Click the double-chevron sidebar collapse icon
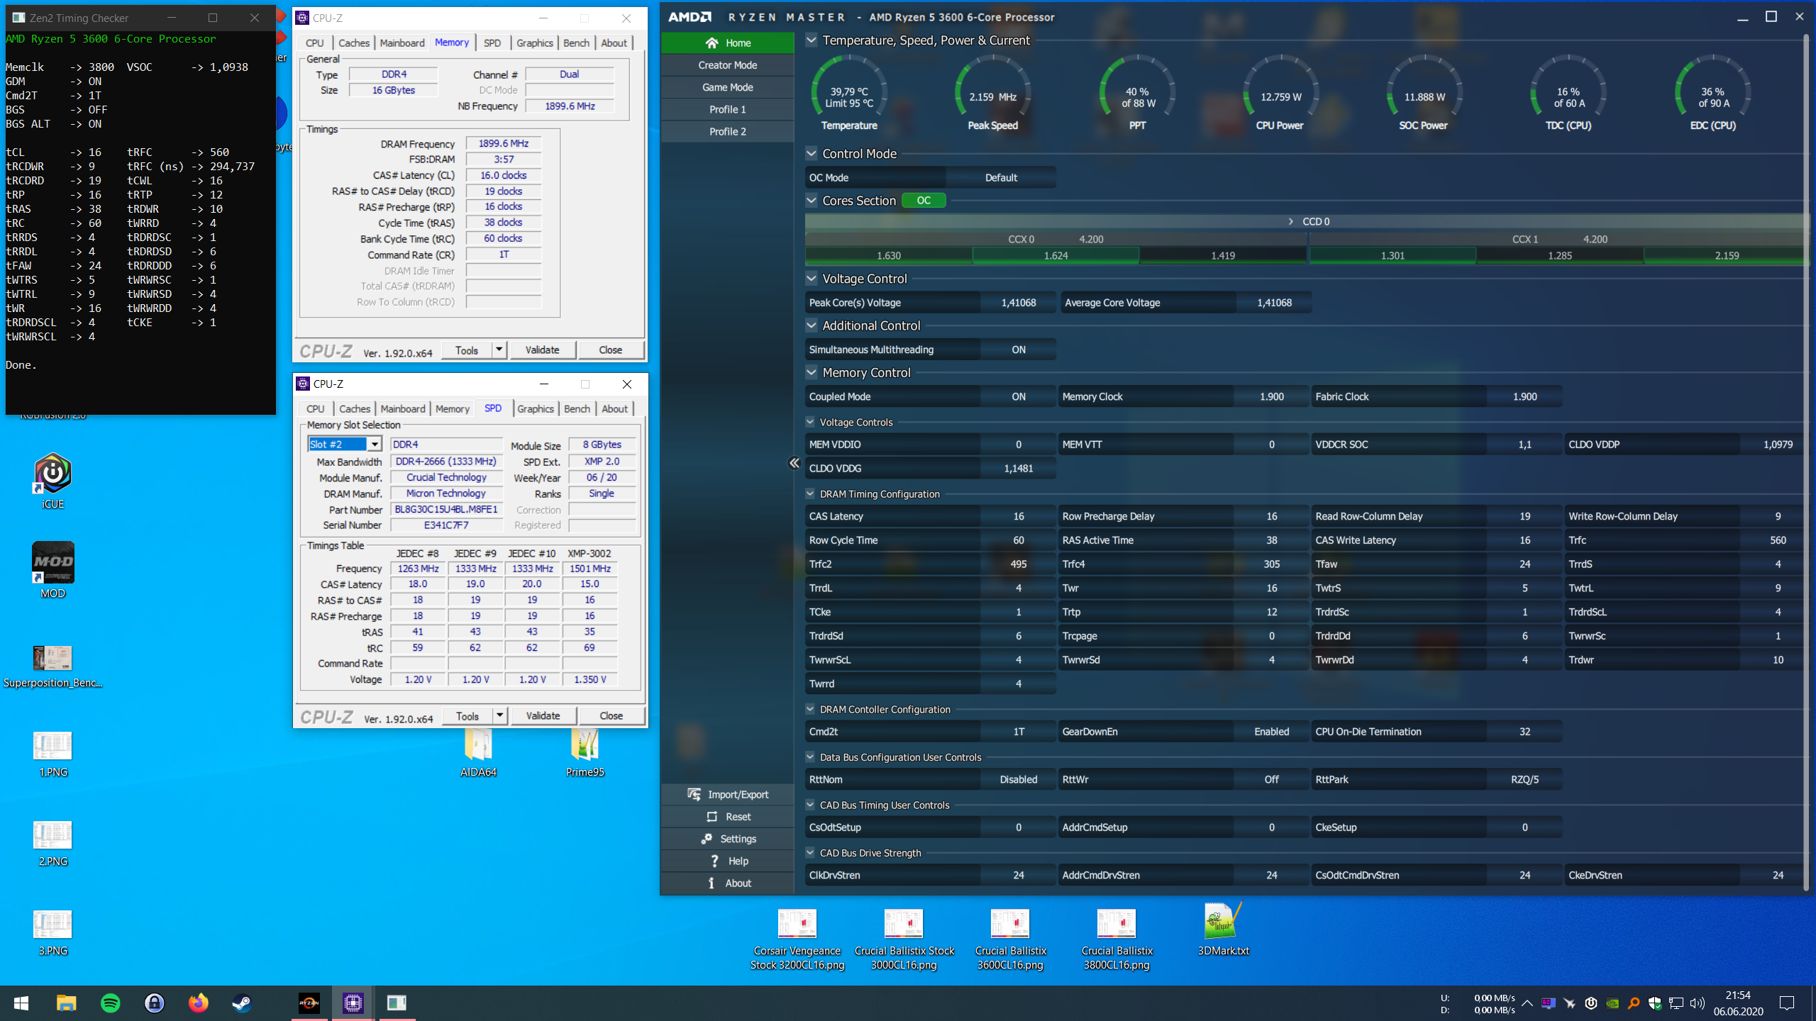Viewport: 1816px width, 1021px height. point(794,463)
